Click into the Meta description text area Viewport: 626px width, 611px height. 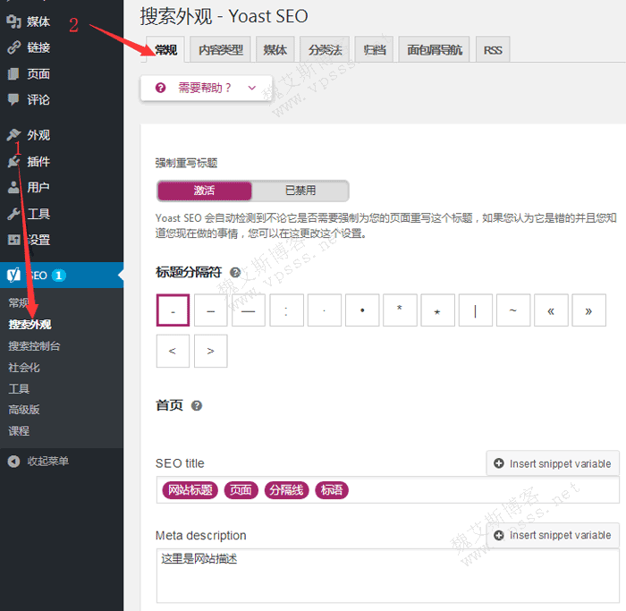click(x=387, y=577)
